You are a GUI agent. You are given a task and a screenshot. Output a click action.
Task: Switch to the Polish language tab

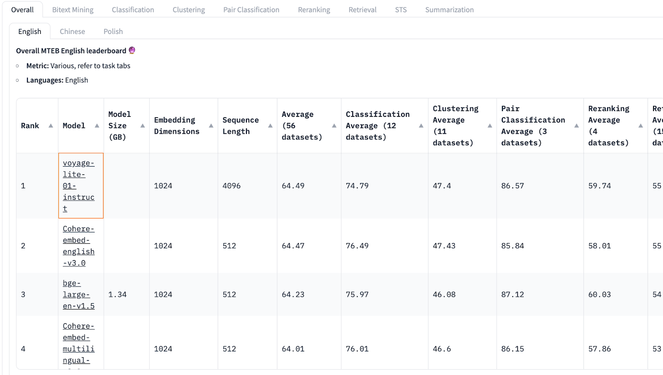tap(113, 31)
